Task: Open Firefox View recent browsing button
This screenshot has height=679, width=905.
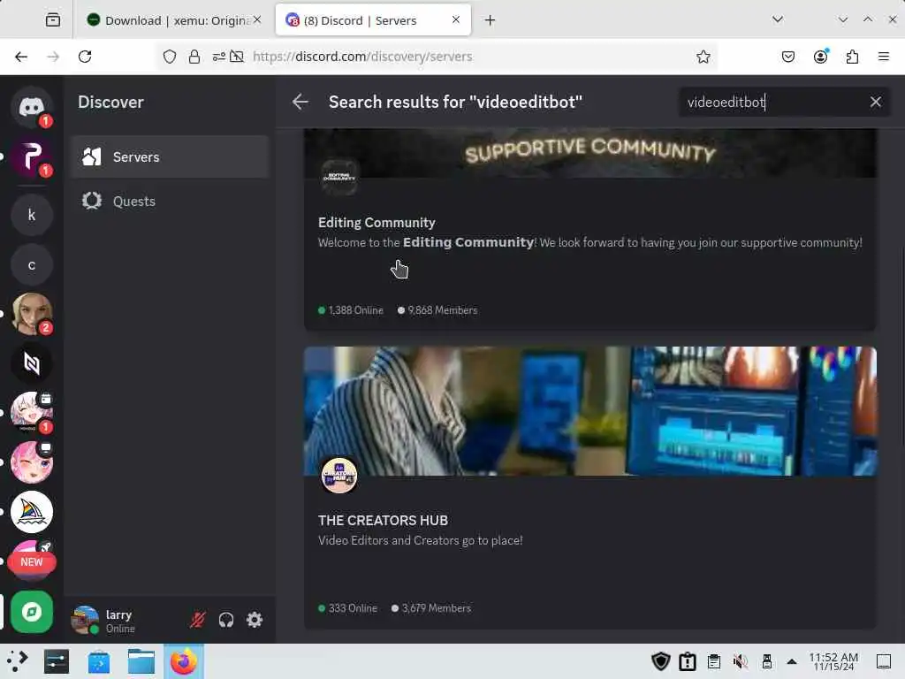Action: 52,20
